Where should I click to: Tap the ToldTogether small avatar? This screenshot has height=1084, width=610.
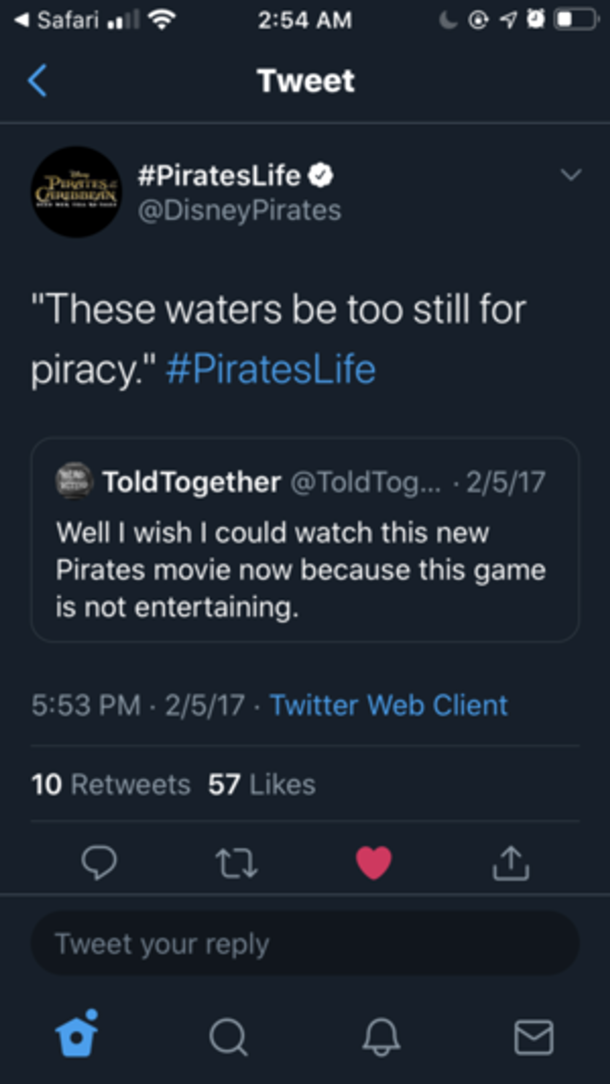tap(74, 481)
